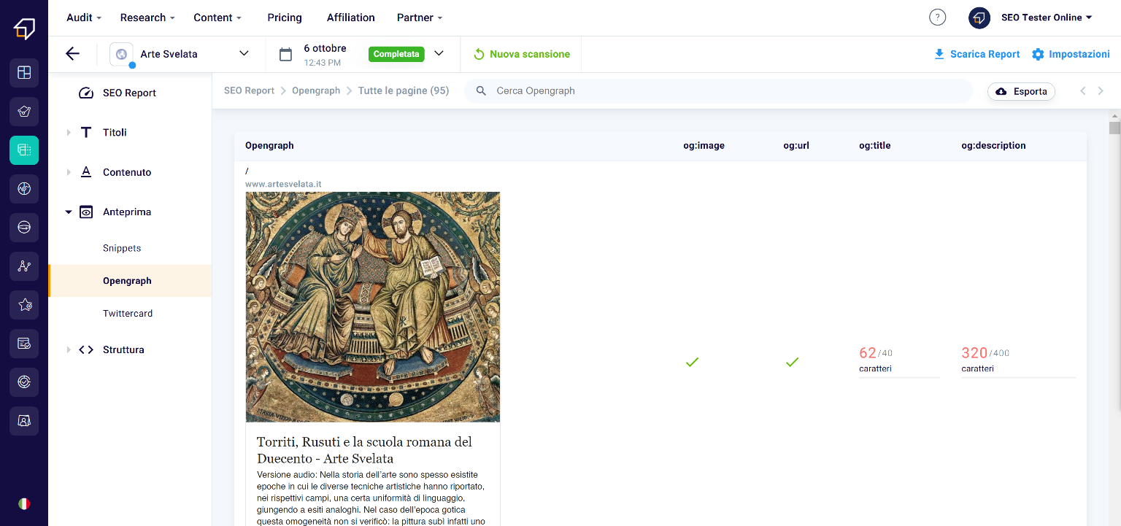Collapse the Anteprima tree section
The width and height of the screenshot is (1121, 526).
(x=69, y=212)
